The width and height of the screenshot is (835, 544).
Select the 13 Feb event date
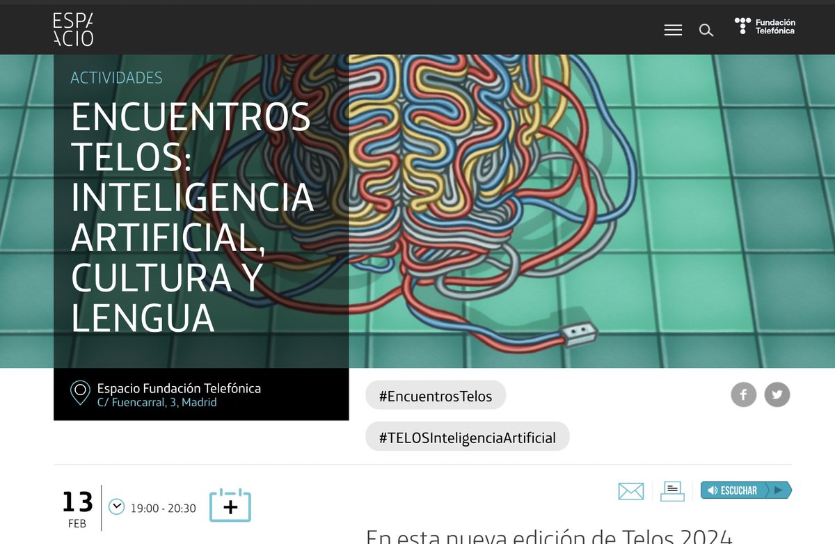(x=77, y=509)
